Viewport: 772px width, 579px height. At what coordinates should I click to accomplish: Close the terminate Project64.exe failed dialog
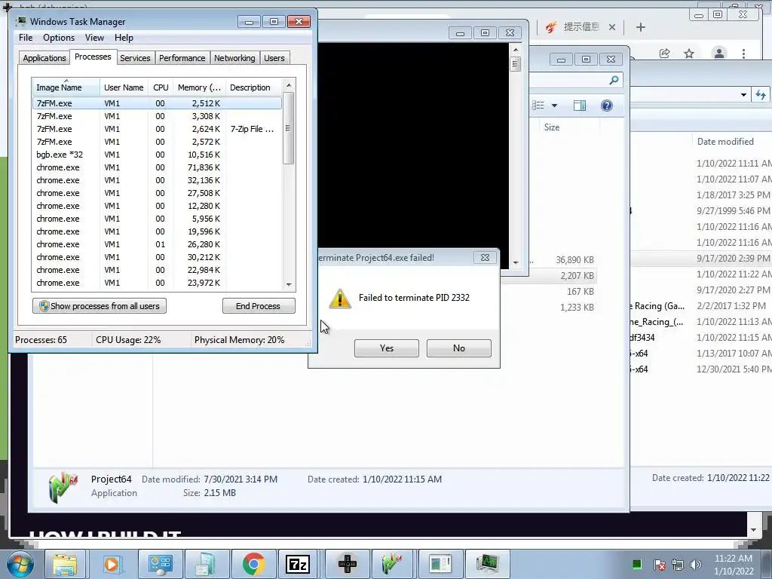pos(485,258)
